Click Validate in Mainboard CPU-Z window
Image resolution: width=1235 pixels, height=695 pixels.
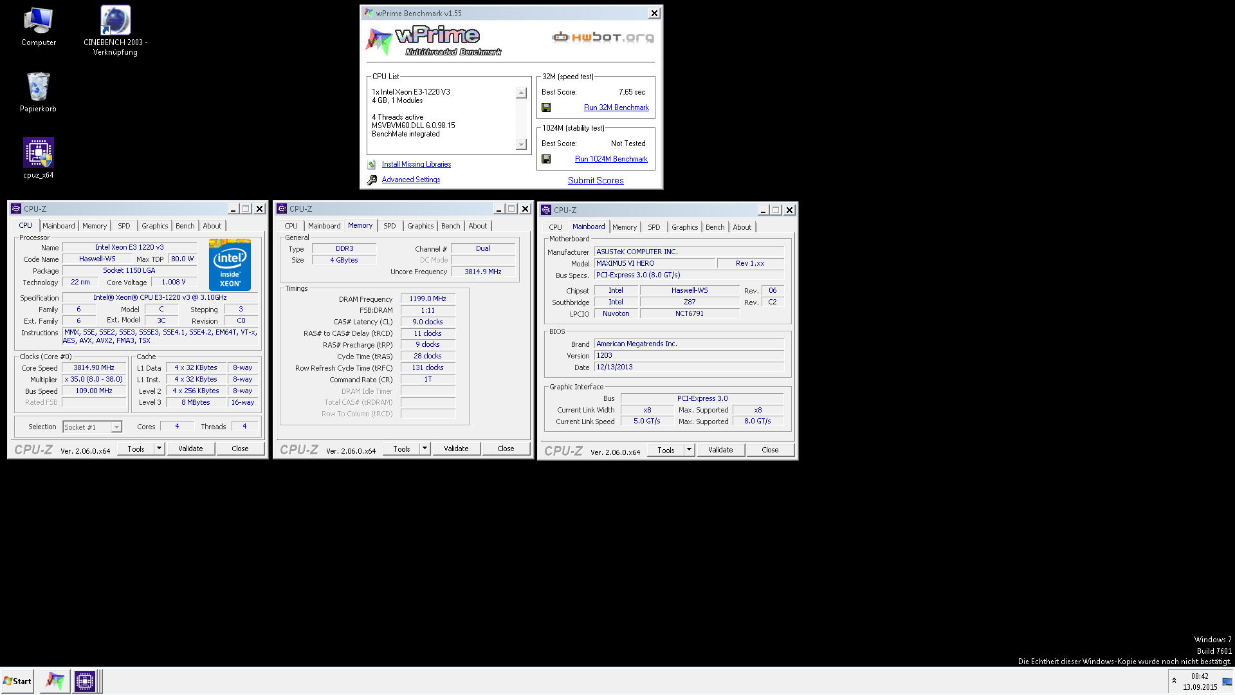point(720,450)
